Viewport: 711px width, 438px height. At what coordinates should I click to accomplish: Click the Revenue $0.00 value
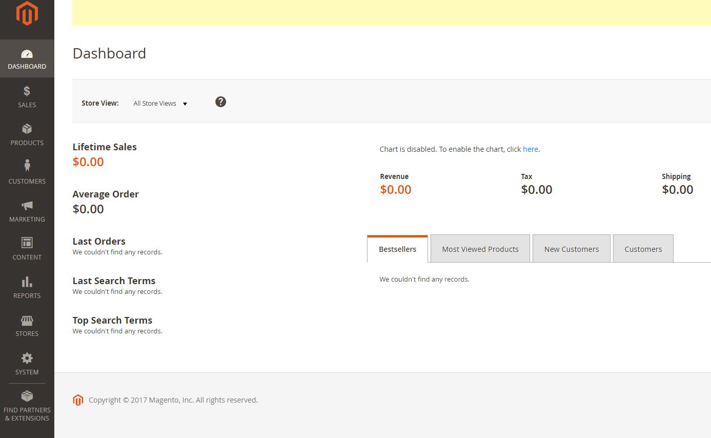point(396,190)
